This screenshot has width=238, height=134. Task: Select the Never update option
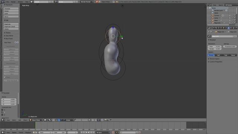pyautogui.click(x=233, y=55)
